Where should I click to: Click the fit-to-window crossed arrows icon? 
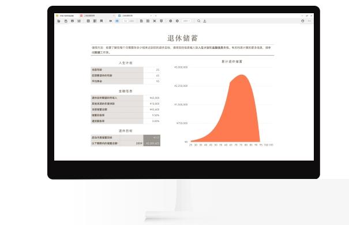pyautogui.click(x=155, y=21)
